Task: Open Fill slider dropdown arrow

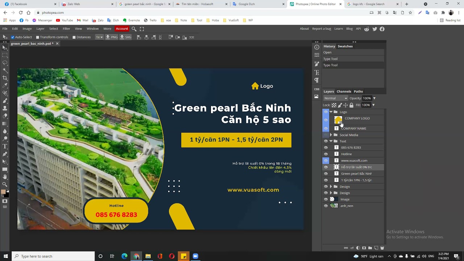Action: [x=373, y=105]
